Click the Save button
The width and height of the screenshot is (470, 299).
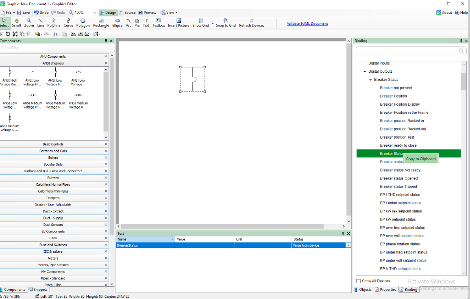click(23, 13)
